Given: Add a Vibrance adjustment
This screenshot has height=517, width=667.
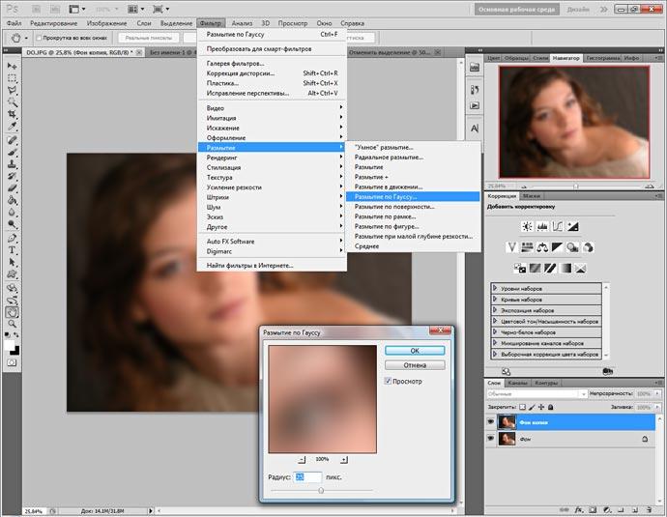Looking at the screenshot, I should coord(511,247).
